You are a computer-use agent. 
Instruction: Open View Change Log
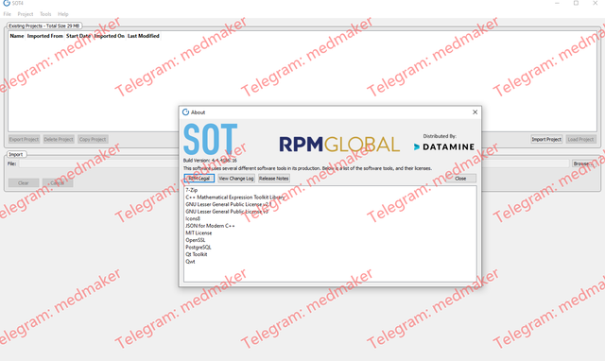coord(236,179)
